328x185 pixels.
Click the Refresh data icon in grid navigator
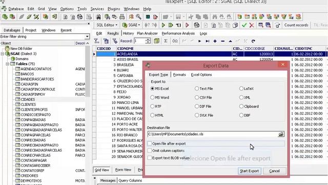(x=253, y=41)
